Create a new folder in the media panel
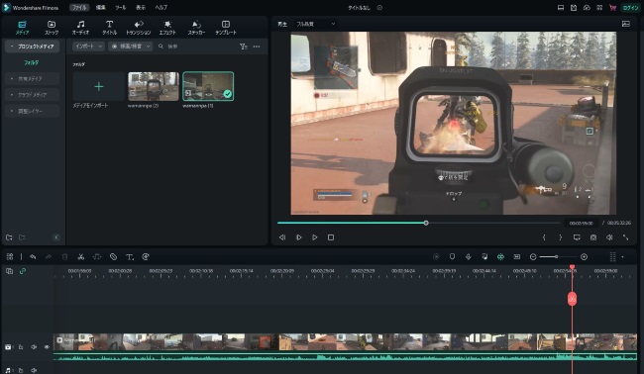Viewport: 644px width, 374px height. 9,237
